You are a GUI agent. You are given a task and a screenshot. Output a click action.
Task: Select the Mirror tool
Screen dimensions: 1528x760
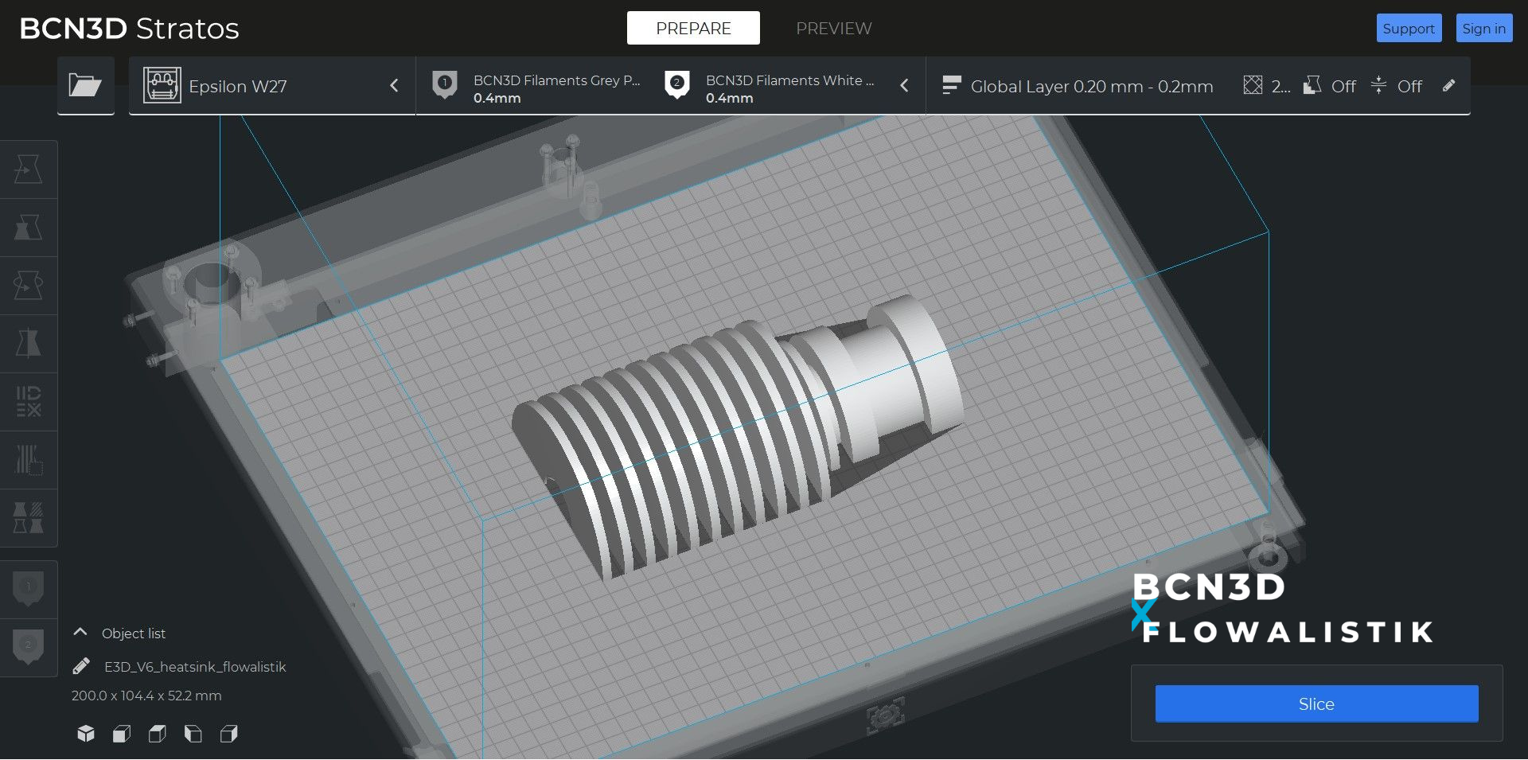pyautogui.click(x=29, y=344)
